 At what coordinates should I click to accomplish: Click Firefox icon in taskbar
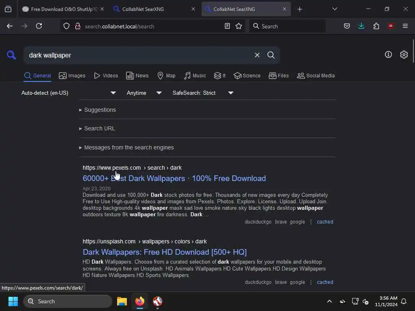140,301
